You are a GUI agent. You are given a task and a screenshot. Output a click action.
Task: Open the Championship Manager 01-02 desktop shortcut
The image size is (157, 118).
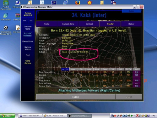tap(6, 30)
